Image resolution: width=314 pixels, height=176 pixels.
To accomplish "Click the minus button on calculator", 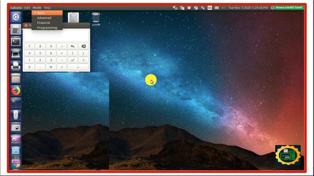I will 62,60.
